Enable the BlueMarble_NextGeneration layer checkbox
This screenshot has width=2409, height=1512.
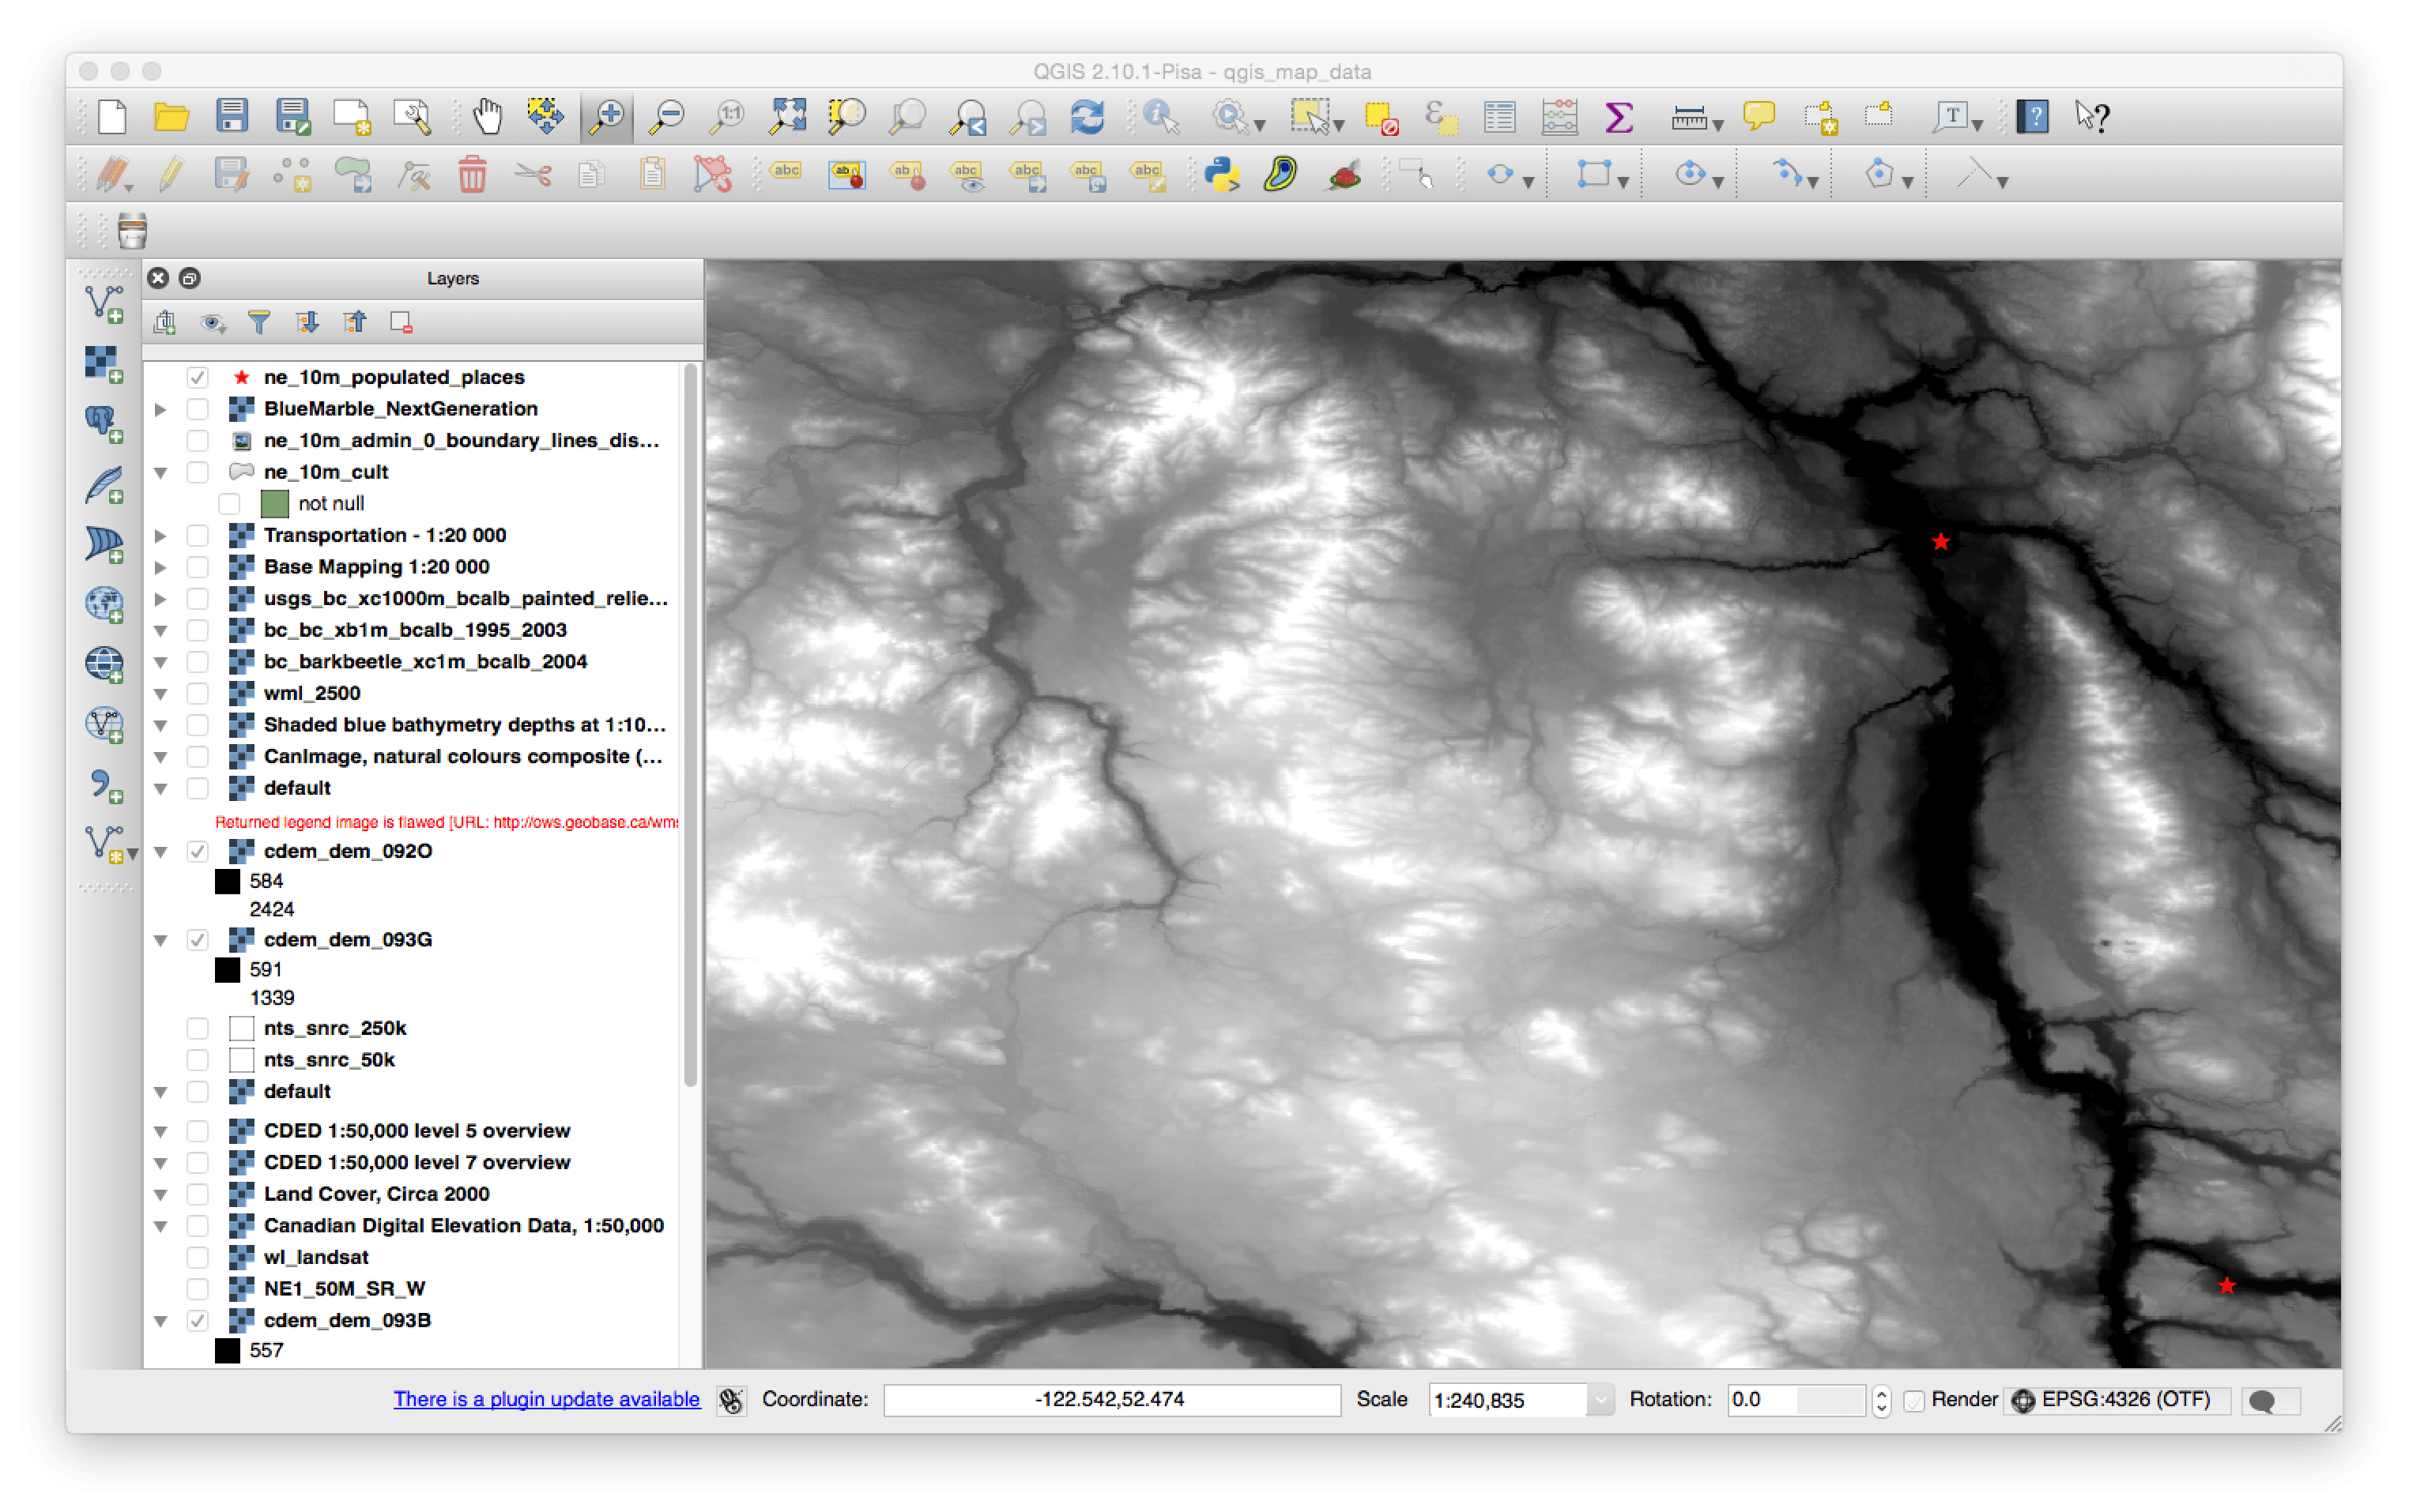point(197,409)
